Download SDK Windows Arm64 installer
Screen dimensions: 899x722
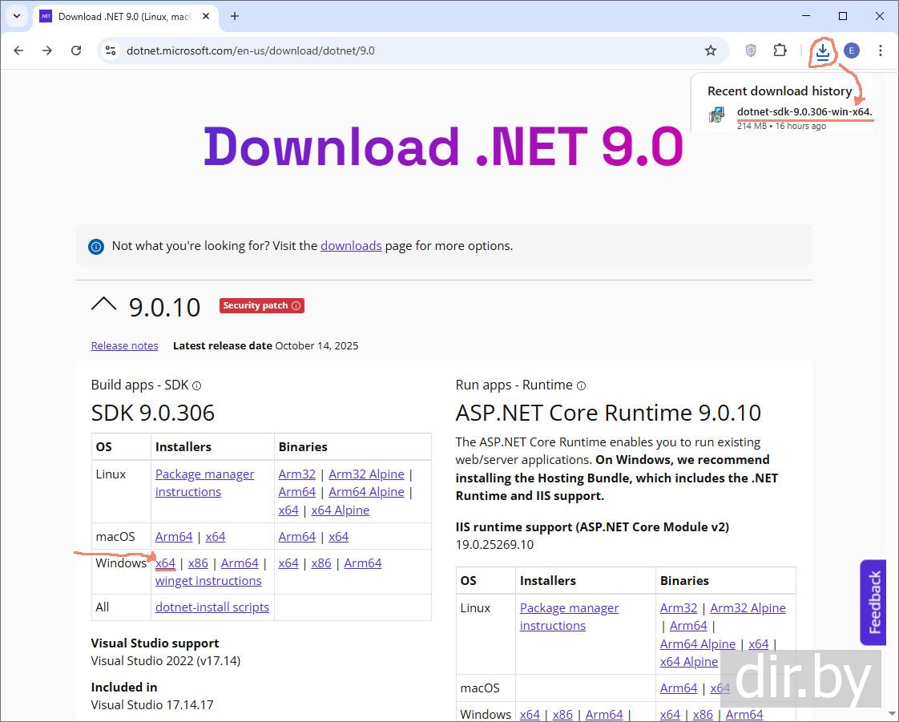(x=240, y=563)
